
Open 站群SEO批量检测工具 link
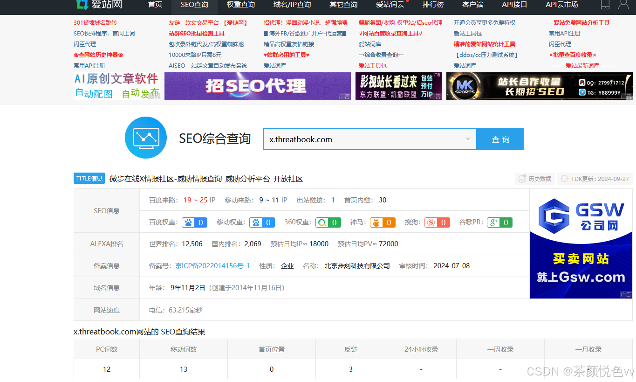(197, 34)
